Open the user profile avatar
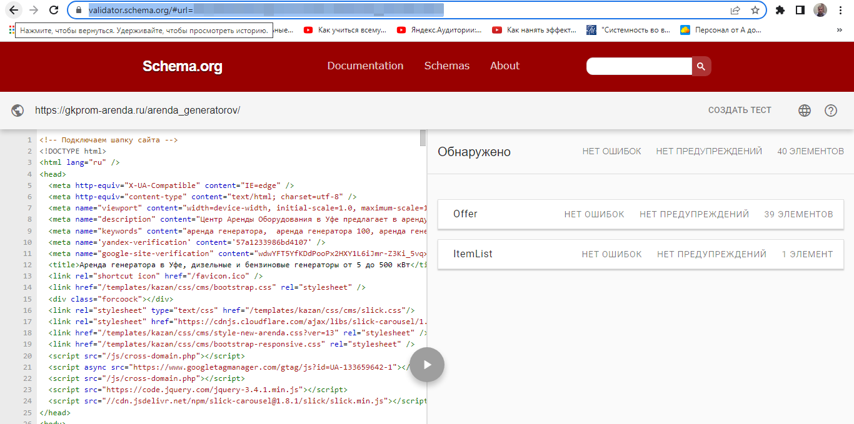Viewport: 854px width, 424px height. (820, 10)
